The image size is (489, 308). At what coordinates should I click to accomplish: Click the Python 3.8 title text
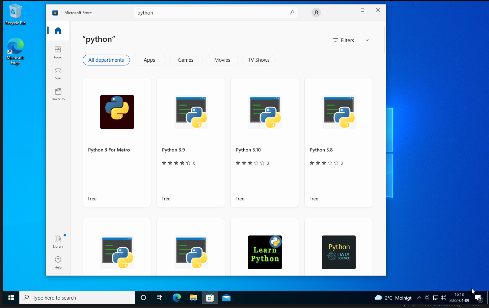(x=321, y=150)
